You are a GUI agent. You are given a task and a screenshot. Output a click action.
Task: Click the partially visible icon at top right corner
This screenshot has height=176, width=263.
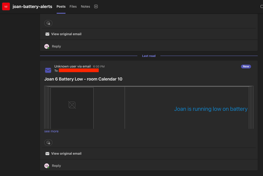pos(261,6)
